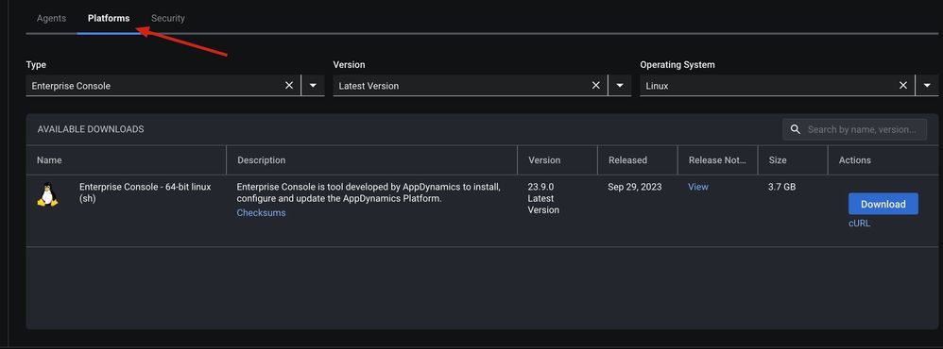
Task: Click the Version column header
Action: (544, 160)
